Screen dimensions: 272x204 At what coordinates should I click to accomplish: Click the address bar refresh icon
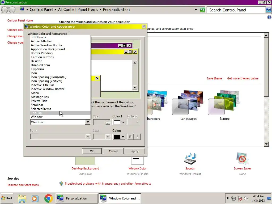click(202, 10)
